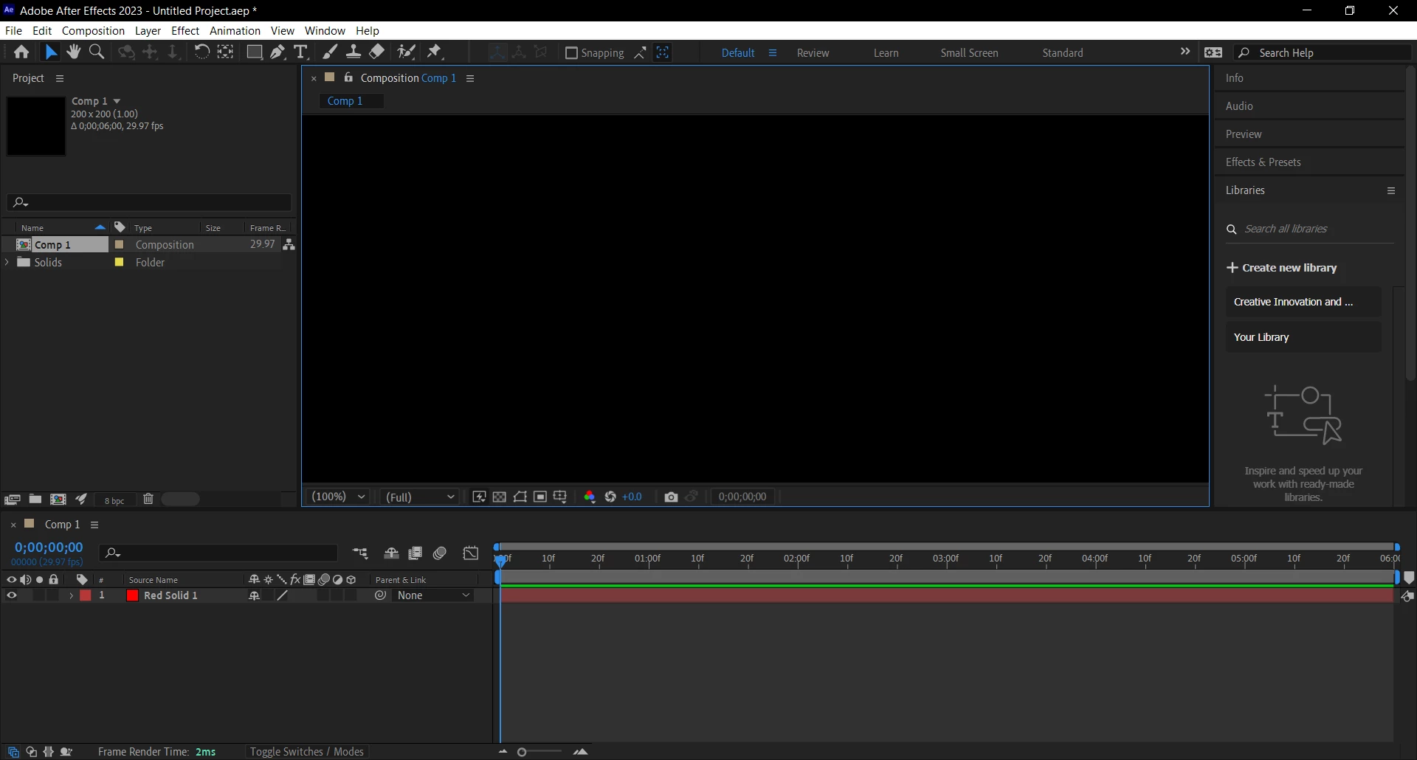Toggle the shy switch for Red Solid 1
The image size is (1417, 760).
pos(255,595)
